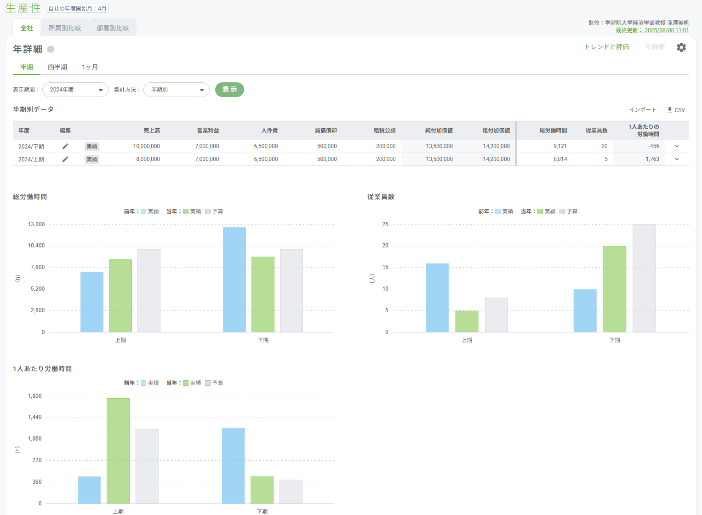
Task: Open the 表示期間 2024年度 dropdown
Action: tap(75, 90)
